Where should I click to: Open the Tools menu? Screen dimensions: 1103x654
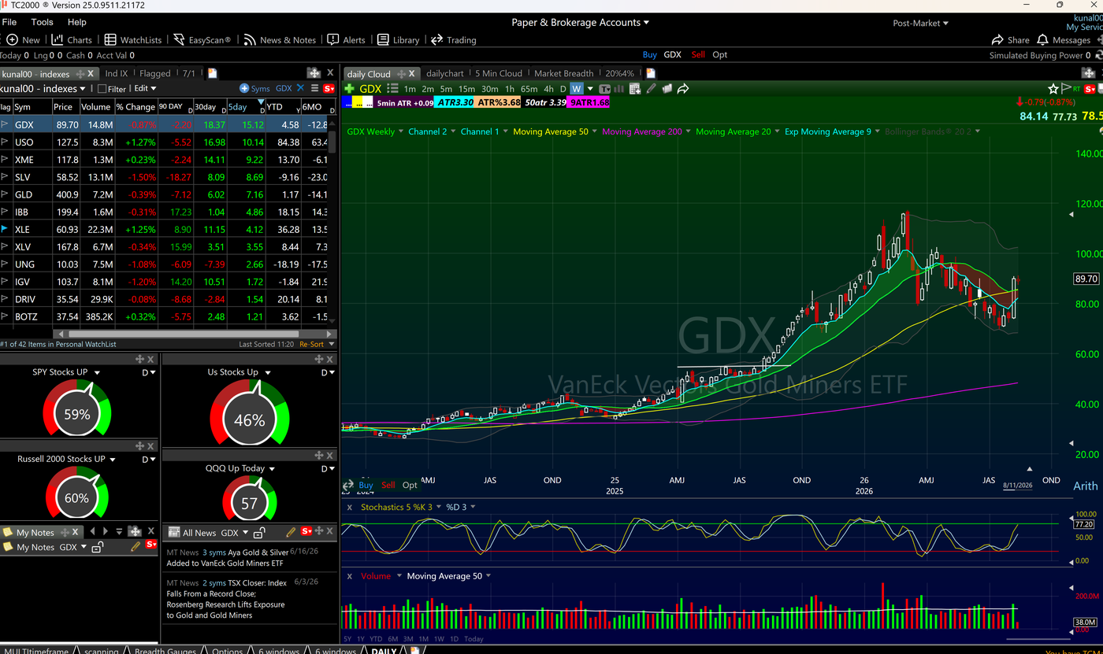42,22
